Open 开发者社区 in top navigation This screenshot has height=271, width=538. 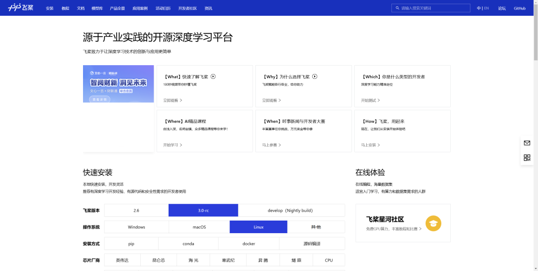188,8
